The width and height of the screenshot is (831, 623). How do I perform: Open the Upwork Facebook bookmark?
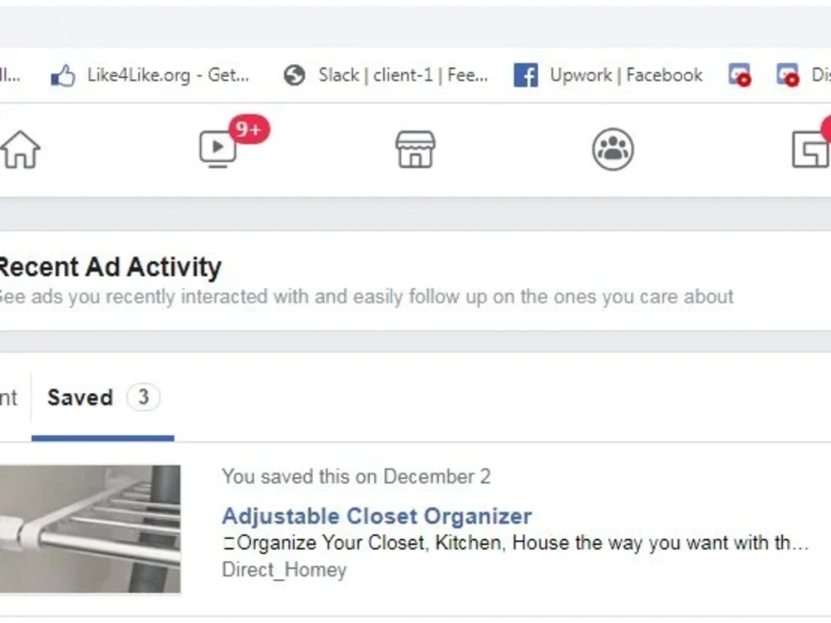(x=608, y=76)
